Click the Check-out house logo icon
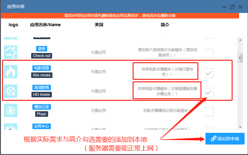 (x=11, y=52)
